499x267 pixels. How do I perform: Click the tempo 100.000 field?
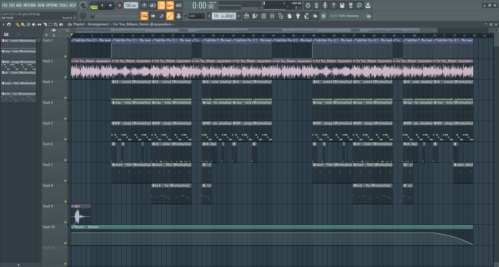pos(131,5)
